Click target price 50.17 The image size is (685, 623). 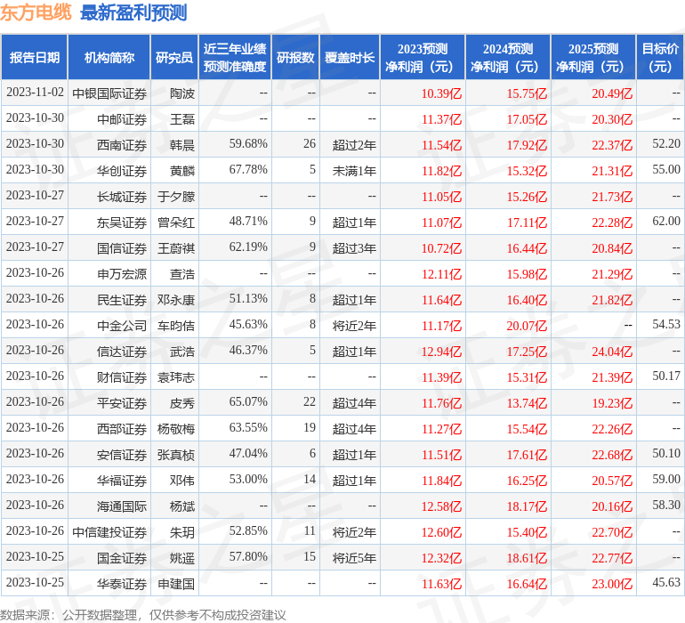[666, 376]
